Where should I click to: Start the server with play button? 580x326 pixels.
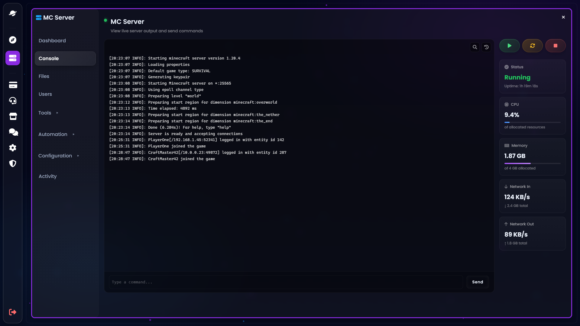tap(509, 46)
